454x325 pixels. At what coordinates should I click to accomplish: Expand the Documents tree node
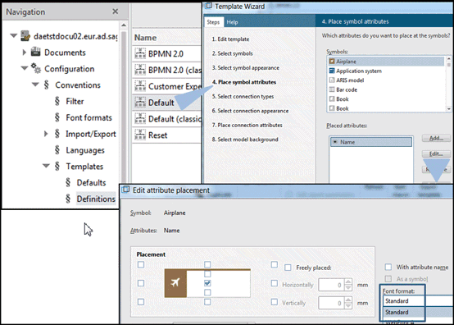click(25, 53)
